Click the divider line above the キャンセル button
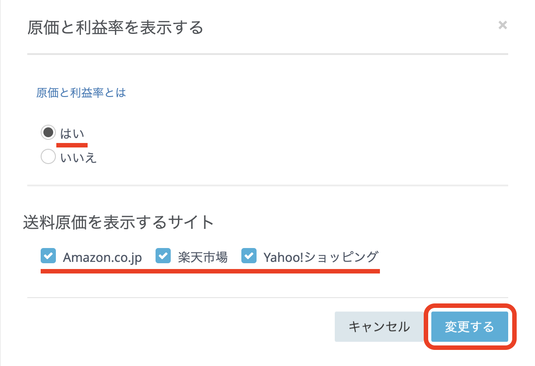This screenshot has width=535, height=366. [x=267, y=297]
